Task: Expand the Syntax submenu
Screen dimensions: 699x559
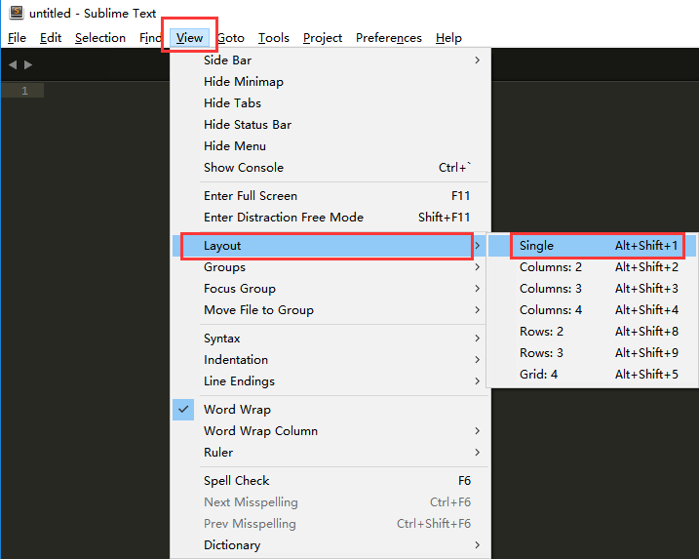Action: click(330, 339)
